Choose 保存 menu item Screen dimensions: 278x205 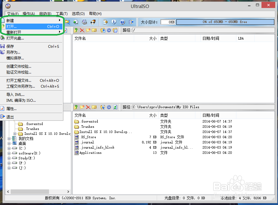click(32, 47)
